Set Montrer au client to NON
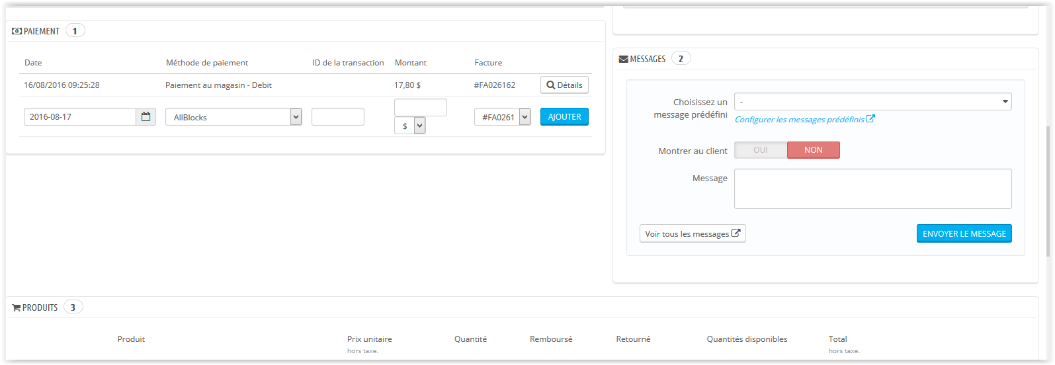This screenshot has height=365, width=1055. coord(814,150)
